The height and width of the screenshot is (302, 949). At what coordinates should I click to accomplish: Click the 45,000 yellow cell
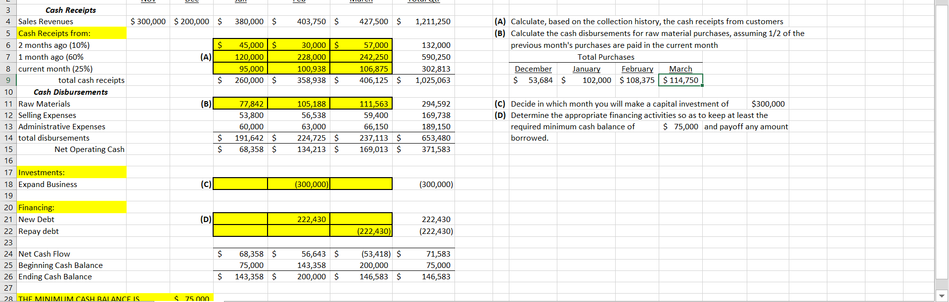coord(240,45)
